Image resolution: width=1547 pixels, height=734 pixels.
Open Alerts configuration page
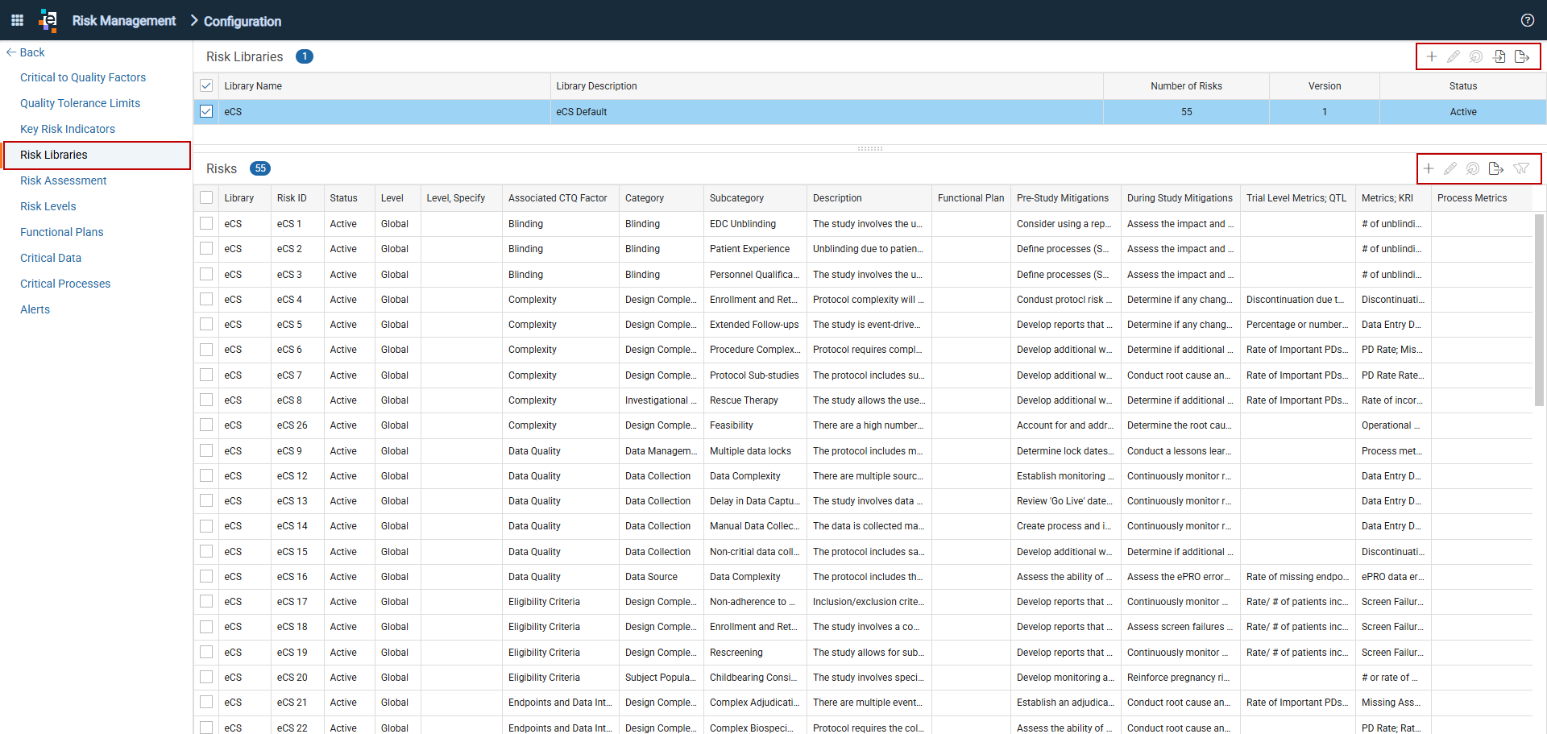[x=35, y=309]
